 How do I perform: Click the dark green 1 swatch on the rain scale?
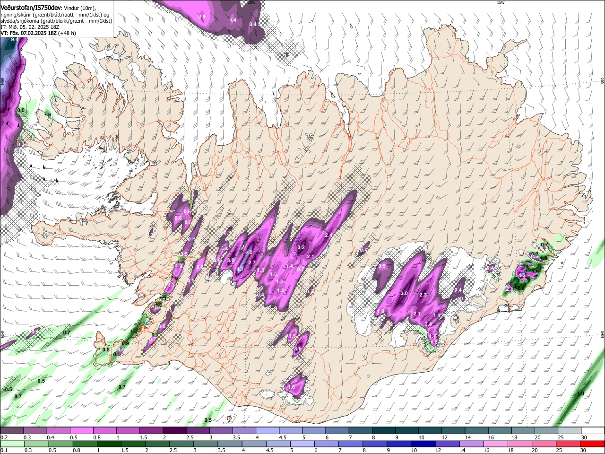pos(109,444)
